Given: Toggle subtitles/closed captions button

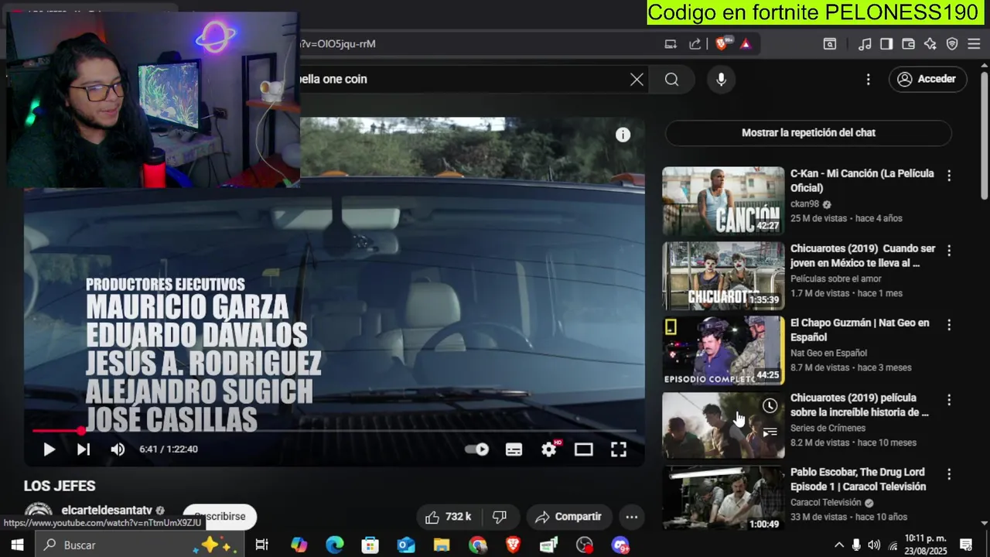Looking at the screenshot, I should (514, 449).
